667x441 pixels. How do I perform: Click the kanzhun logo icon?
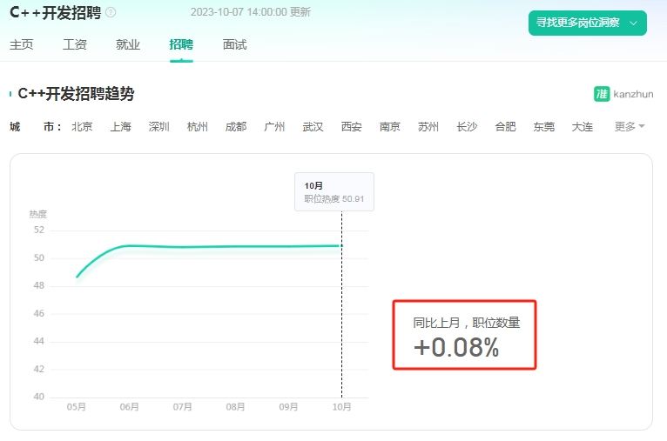[602, 94]
